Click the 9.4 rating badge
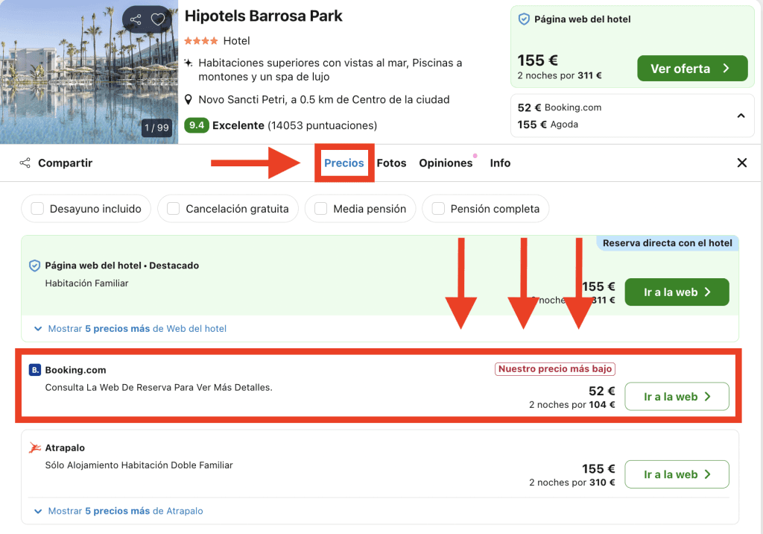The image size is (763, 534). tap(196, 125)
